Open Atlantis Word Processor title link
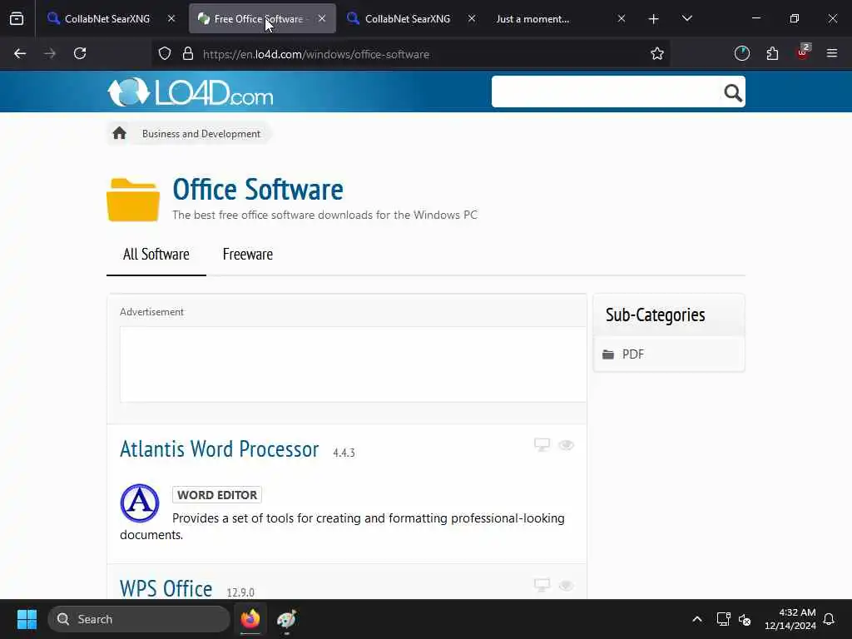Viewport: 852px width, 639px height. click(220, 449)
